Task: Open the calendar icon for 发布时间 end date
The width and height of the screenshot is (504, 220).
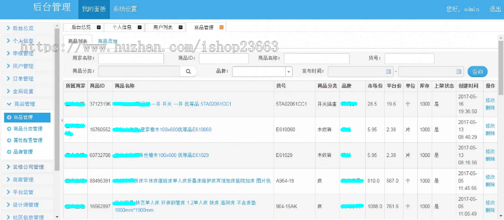Action: [458, 71]
